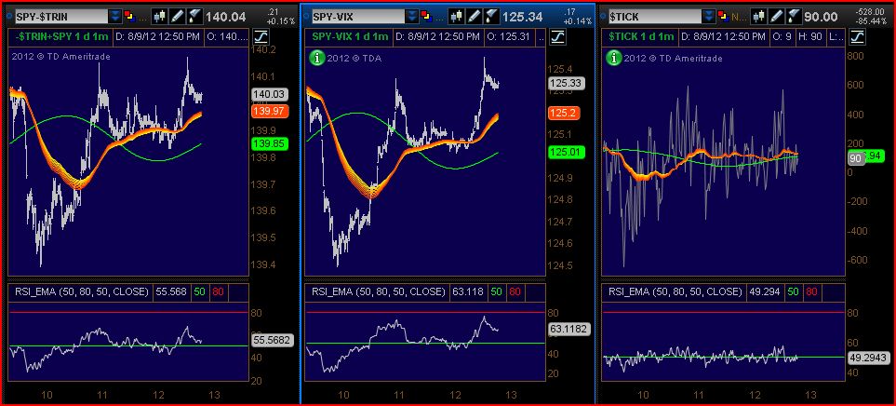Click scale curve icon in SPY-$TRIN chart
The width and height of the screenshot is (896, 406).
click(261, 38)
